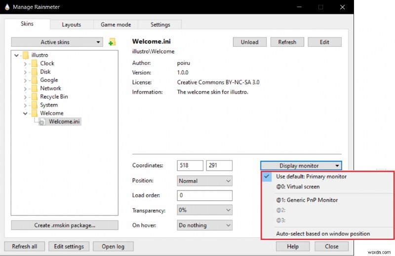
Task: Collapse the Welcome folder arrow
Action: (25, 113)
